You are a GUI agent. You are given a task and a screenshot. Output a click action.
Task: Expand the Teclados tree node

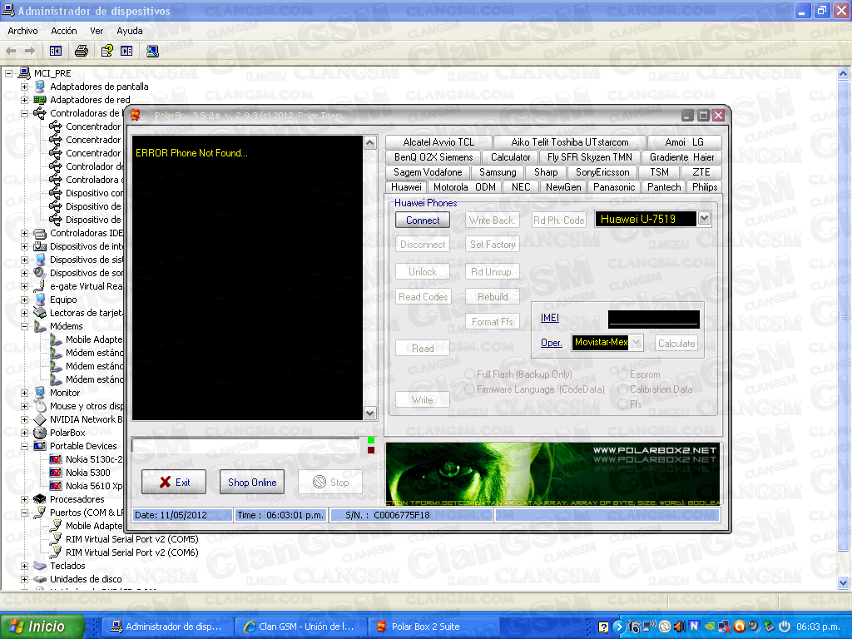pos(24,566)
